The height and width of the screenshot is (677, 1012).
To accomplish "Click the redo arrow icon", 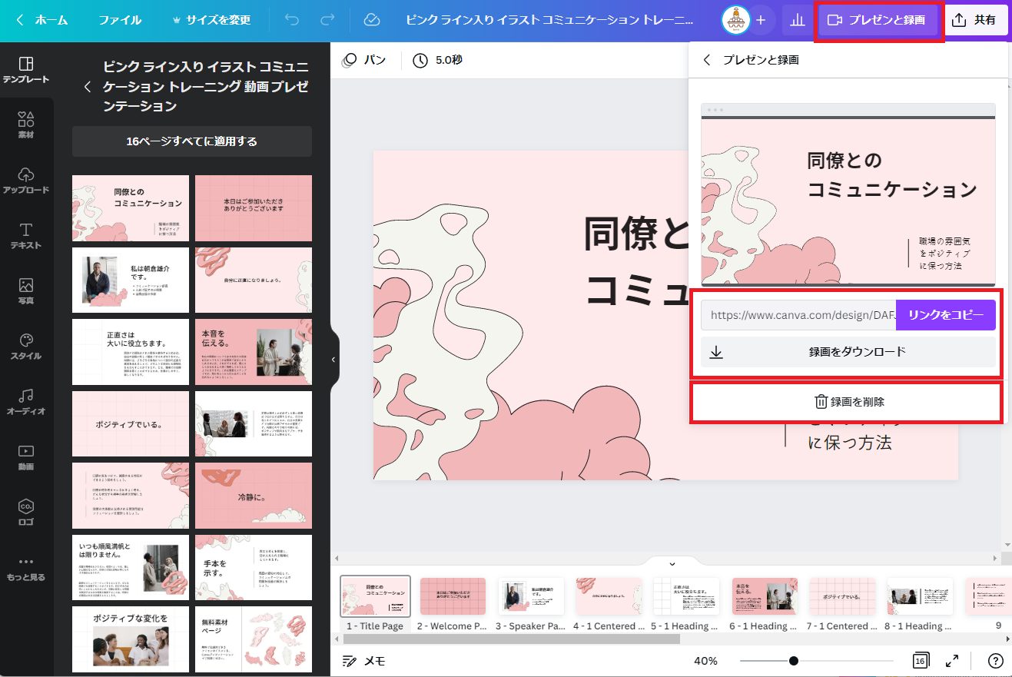I will pyautogui.click(x=327, y=20).
